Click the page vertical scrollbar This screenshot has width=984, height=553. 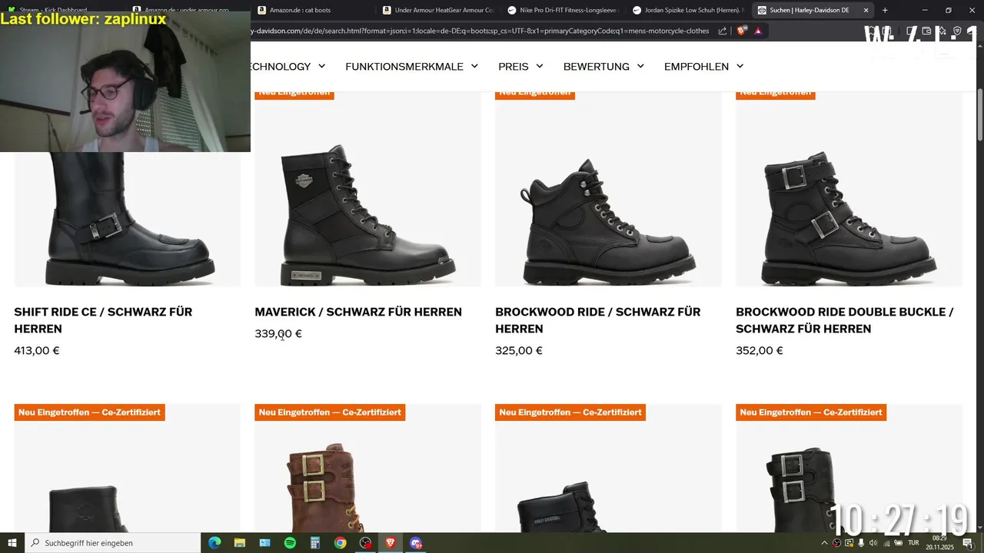point(980,115)
